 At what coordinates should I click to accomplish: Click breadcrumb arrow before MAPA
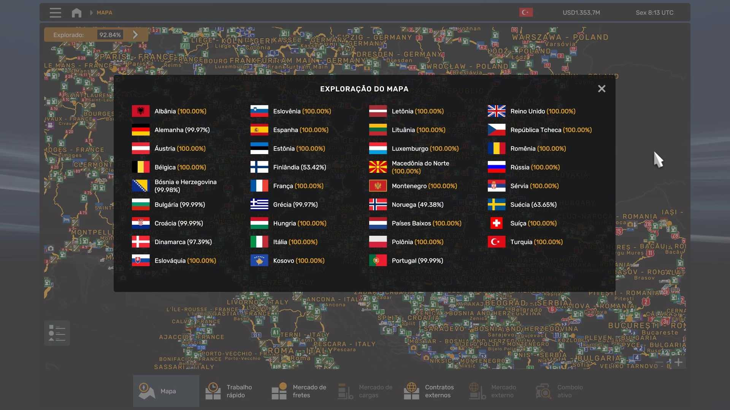point(91,13)
